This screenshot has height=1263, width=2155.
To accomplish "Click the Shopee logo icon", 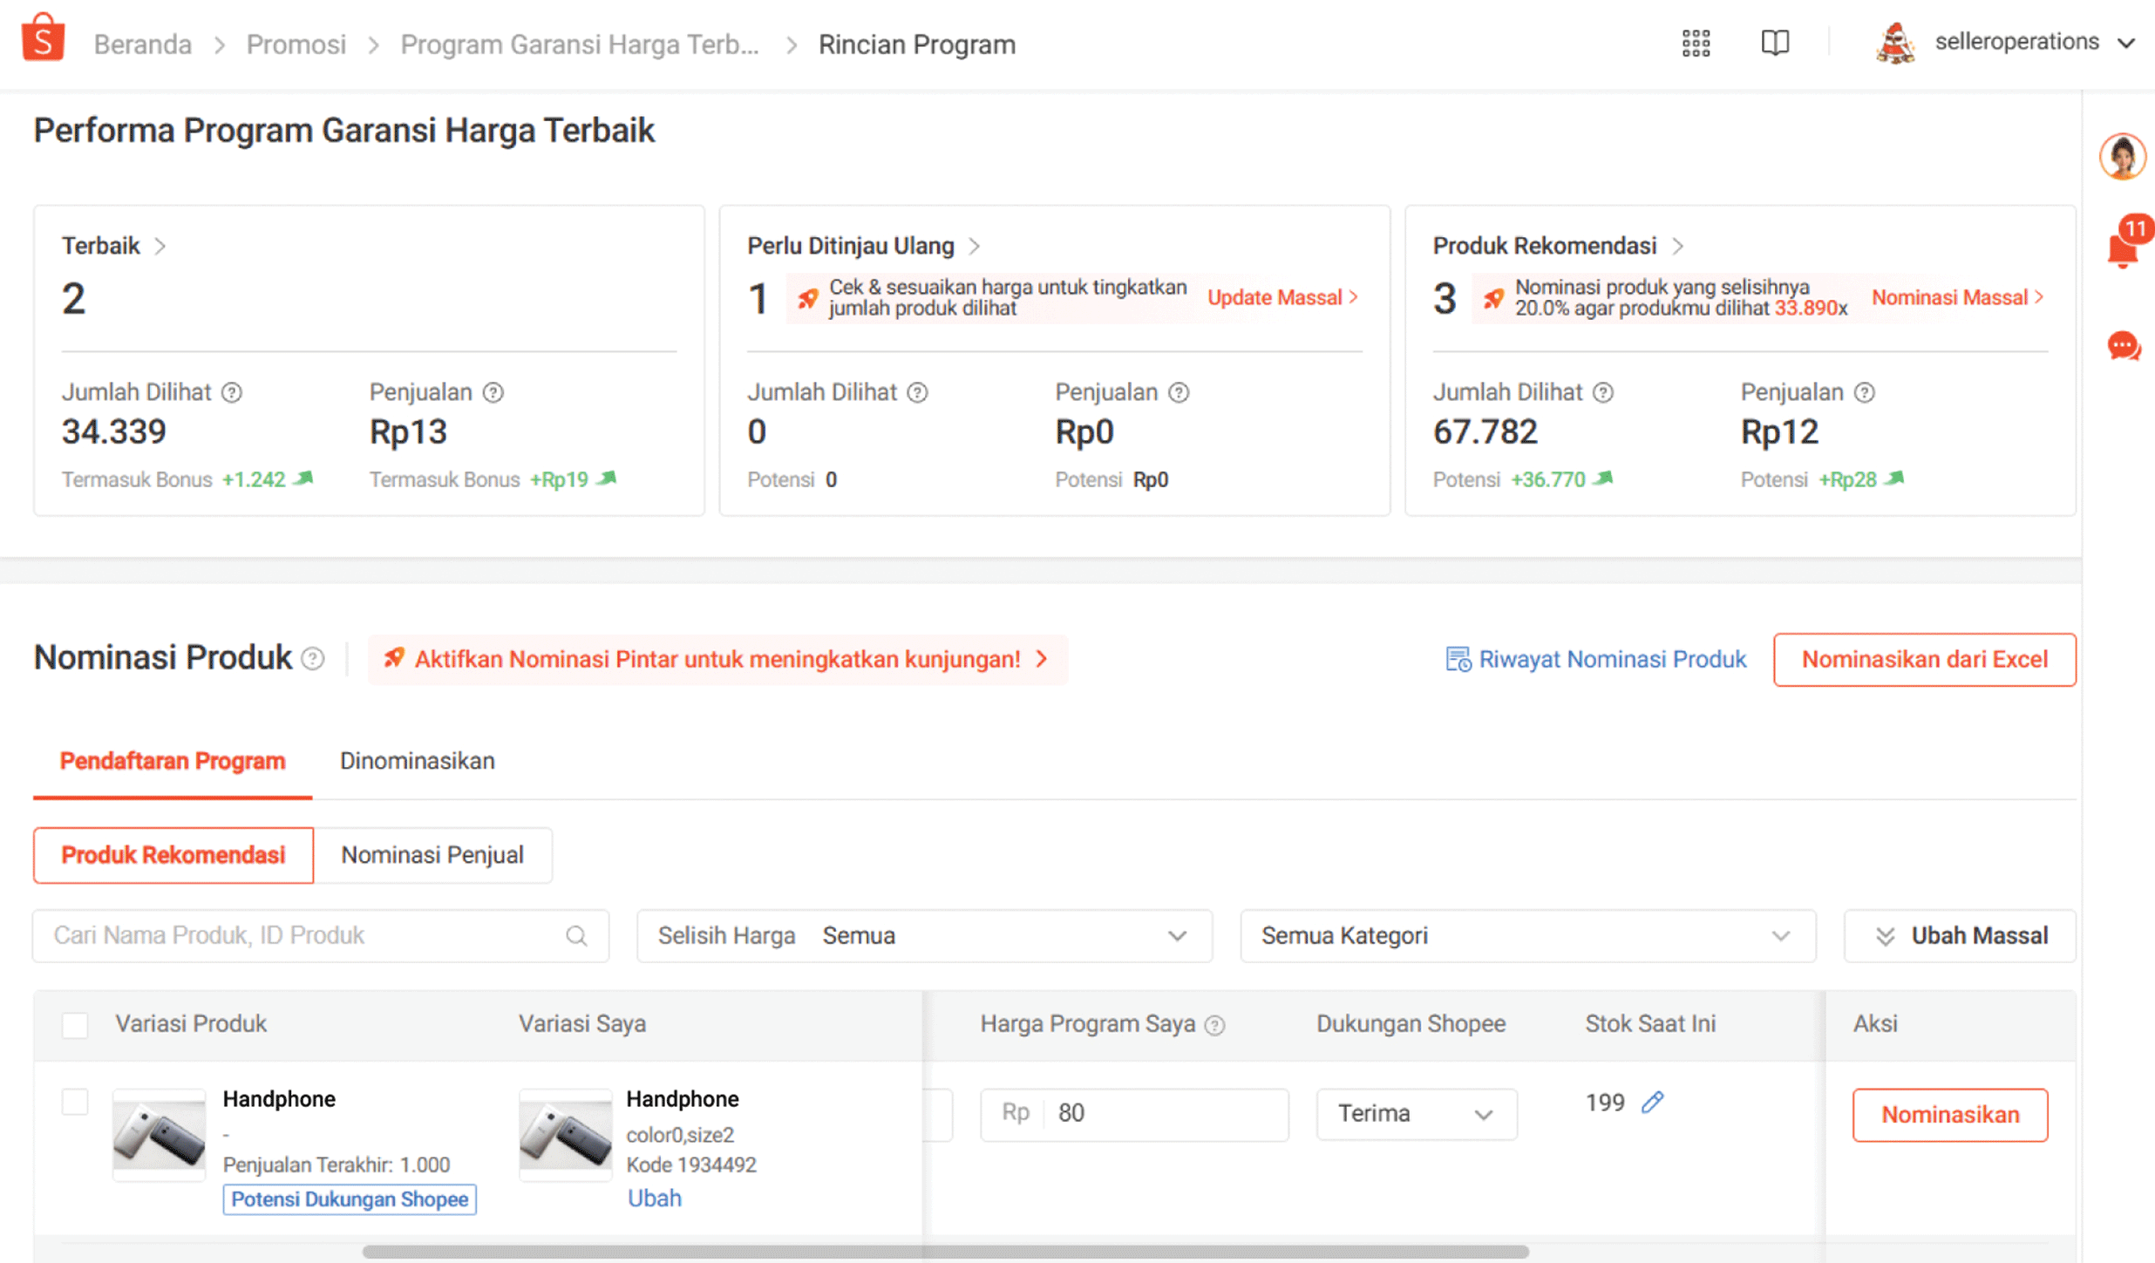I will [44, 38].
